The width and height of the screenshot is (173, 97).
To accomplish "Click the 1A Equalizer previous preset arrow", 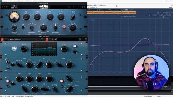I will (x=78, y=7).
